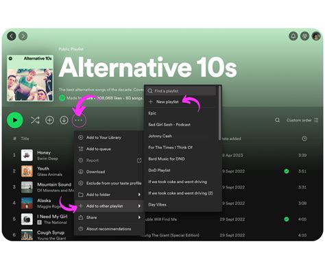Choose Add to queue
This screenshot has width=325, height=268.
109,149
